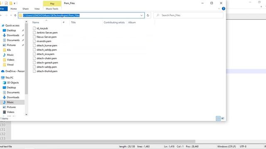Select the Jenkins-Server.pem file
The height and width of the screenshot is (149, 266).
coord(47,33)
